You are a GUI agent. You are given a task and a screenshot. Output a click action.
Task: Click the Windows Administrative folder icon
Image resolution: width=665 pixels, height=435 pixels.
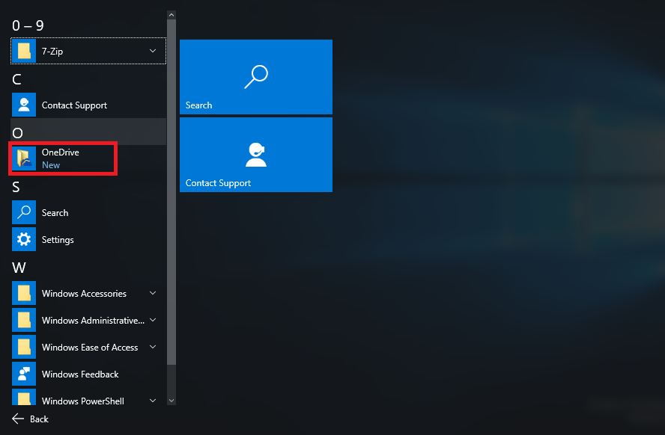pos(24,321)
